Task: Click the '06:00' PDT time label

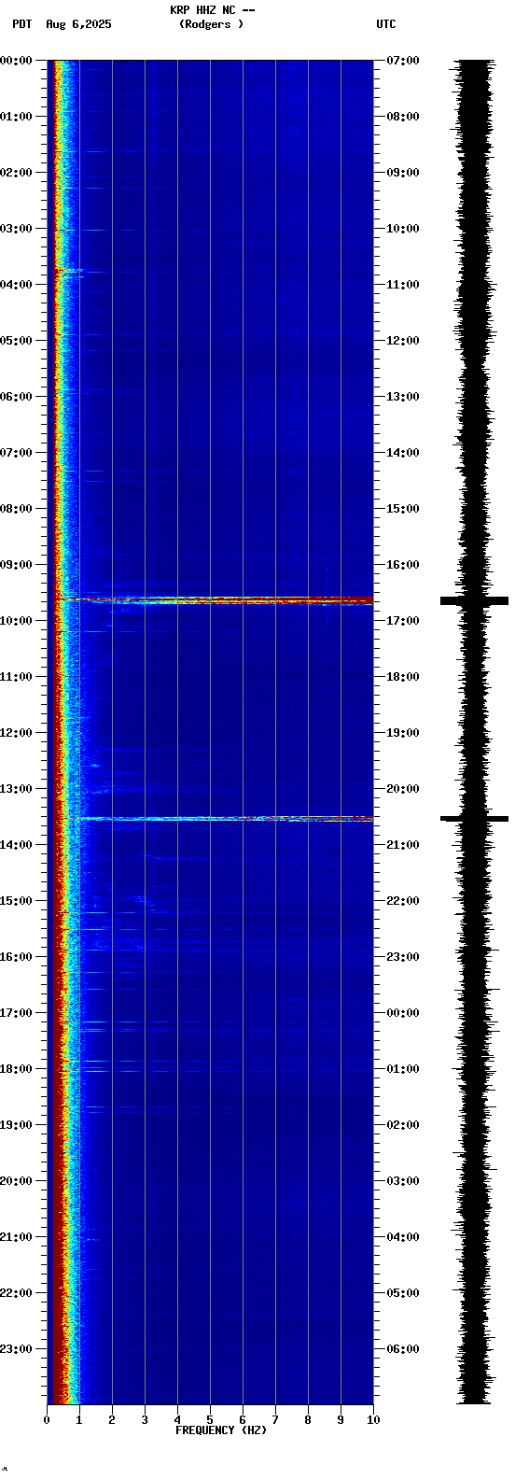Action: click(16, 397)
